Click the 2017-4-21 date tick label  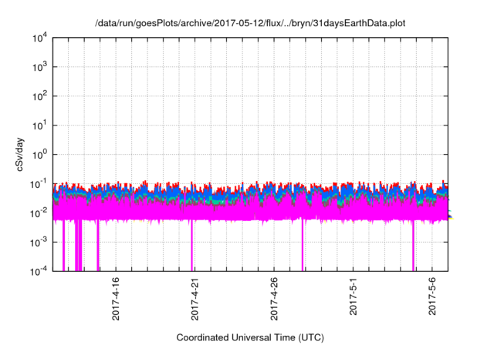[195, 299]
